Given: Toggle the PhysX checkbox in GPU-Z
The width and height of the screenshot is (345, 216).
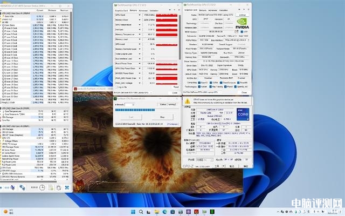Looking at the screenshot, I should (225, 86).
